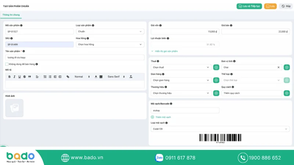Viewport: 294px width, 165px height.
Task: Clear text formatting in editor
Action: pyautogui.click(x=131, y=77)
